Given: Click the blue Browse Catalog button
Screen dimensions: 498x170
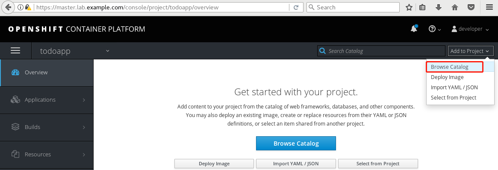Looking at the screenshot, I should [x=296, y=144].
